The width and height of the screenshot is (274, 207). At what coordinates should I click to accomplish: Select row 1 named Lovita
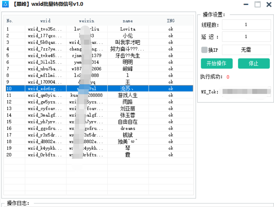128,29
